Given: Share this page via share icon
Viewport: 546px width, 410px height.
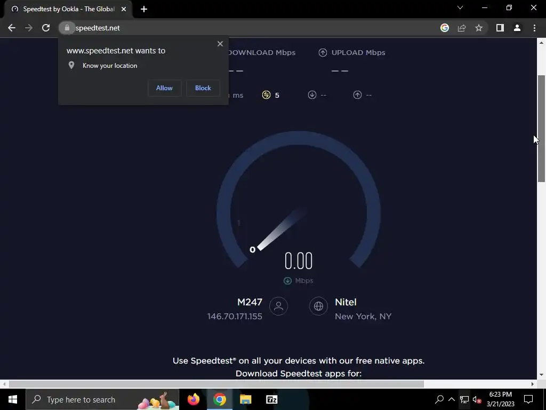Looking at the screenshot, I should 462,28.
